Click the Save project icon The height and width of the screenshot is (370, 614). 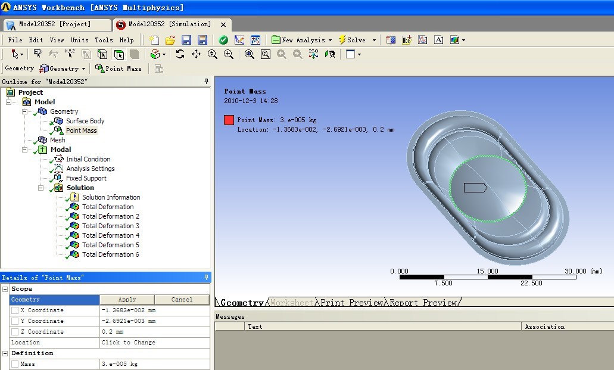pyautogui.click(x=186, y=40)
